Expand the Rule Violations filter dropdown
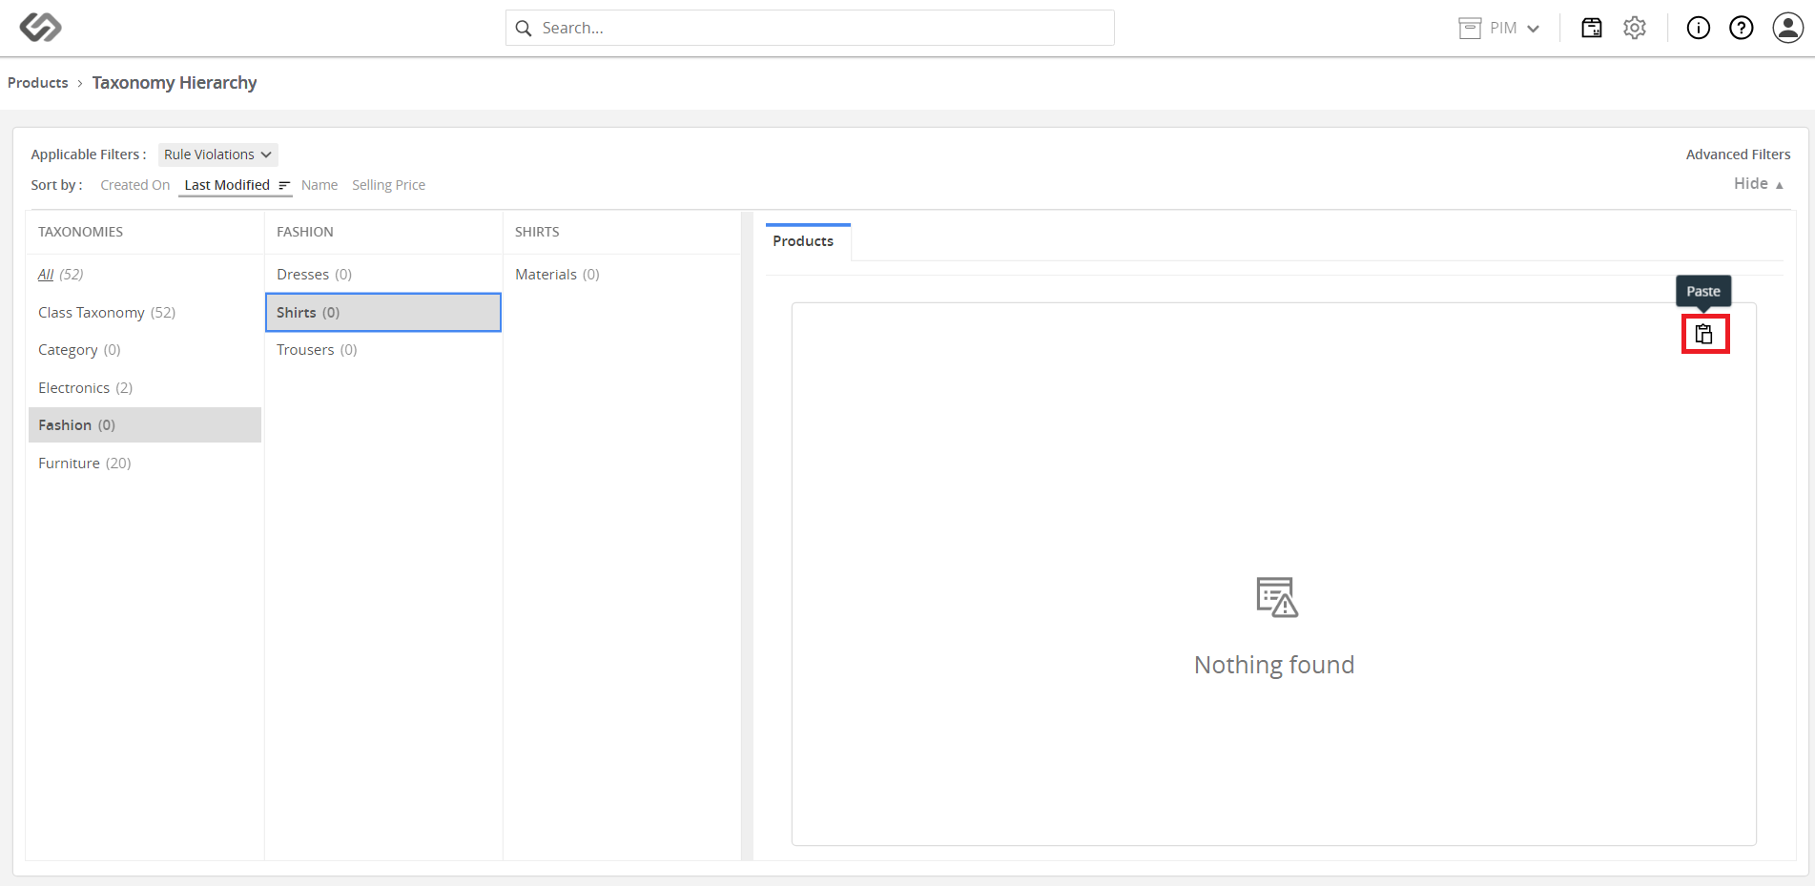Image resolution: width=1815 pixels, height=886 pixels. pos(217,155)
